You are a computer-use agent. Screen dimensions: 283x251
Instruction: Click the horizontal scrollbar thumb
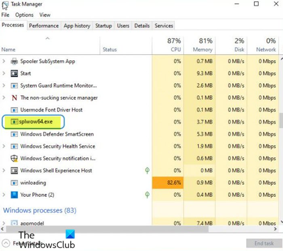click(x=108, y=229)
